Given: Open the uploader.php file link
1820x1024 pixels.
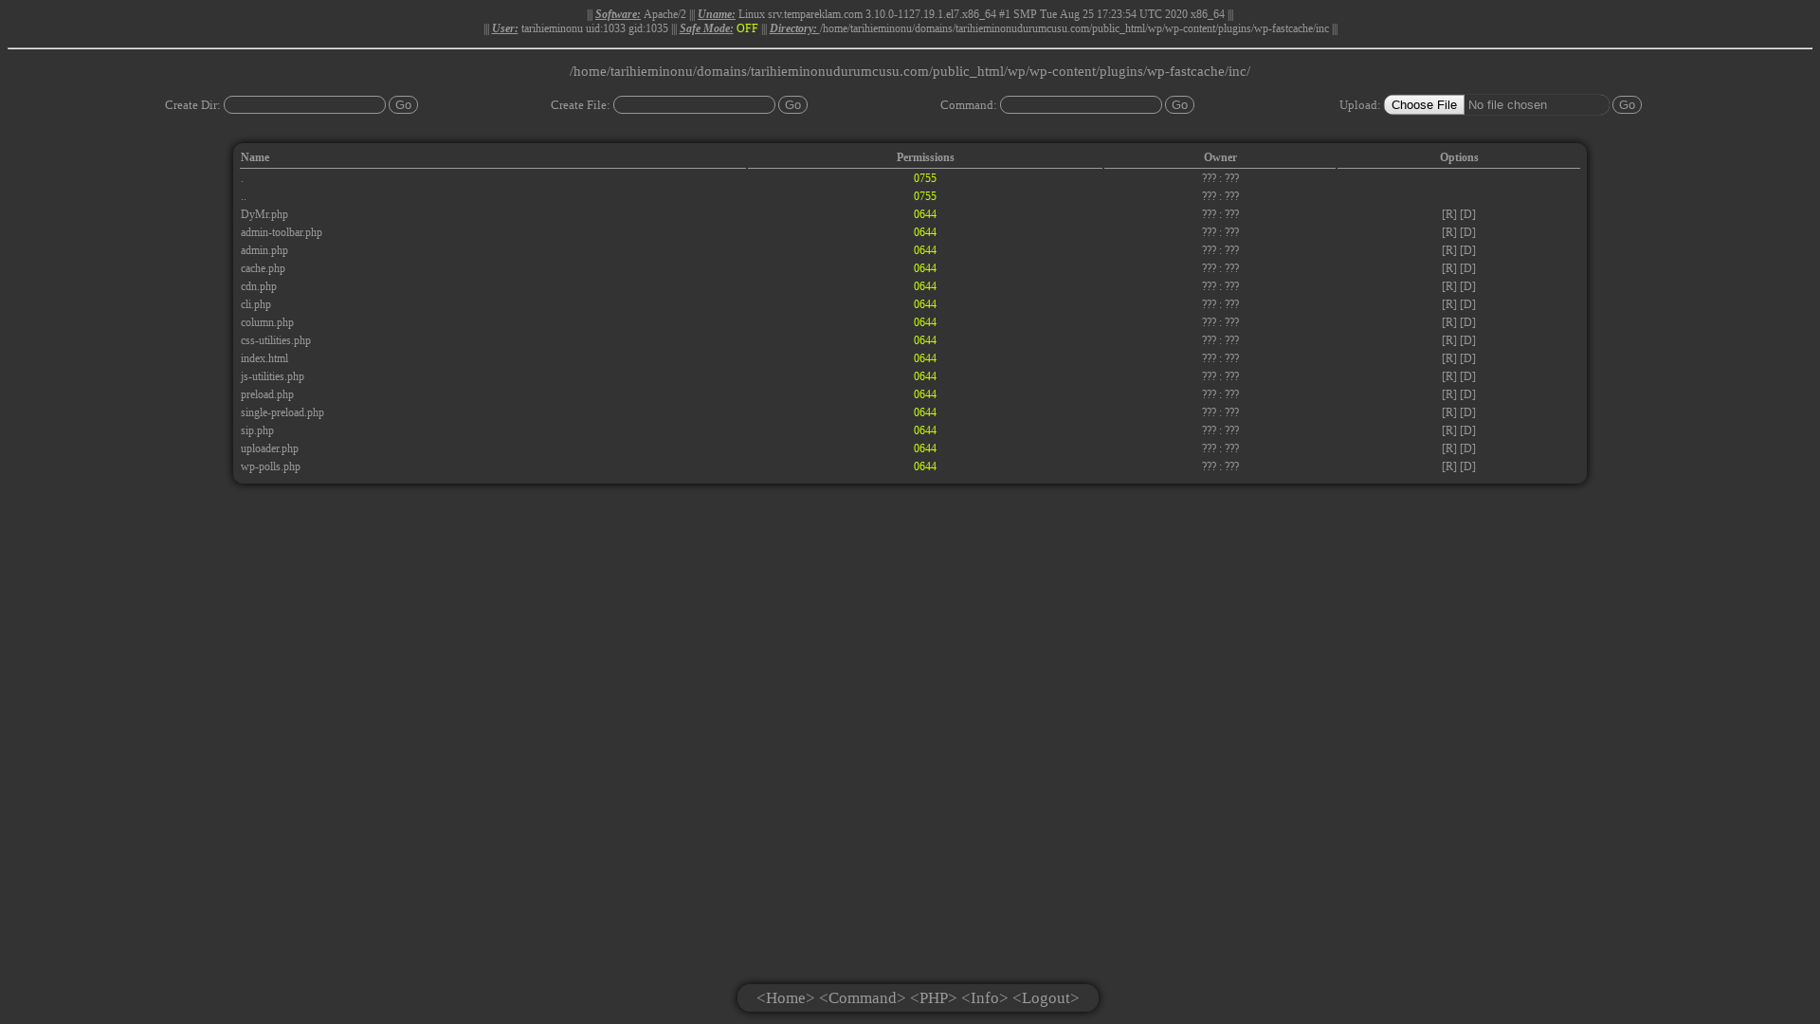Looking at the screenshot, I should tap(269, 448).
